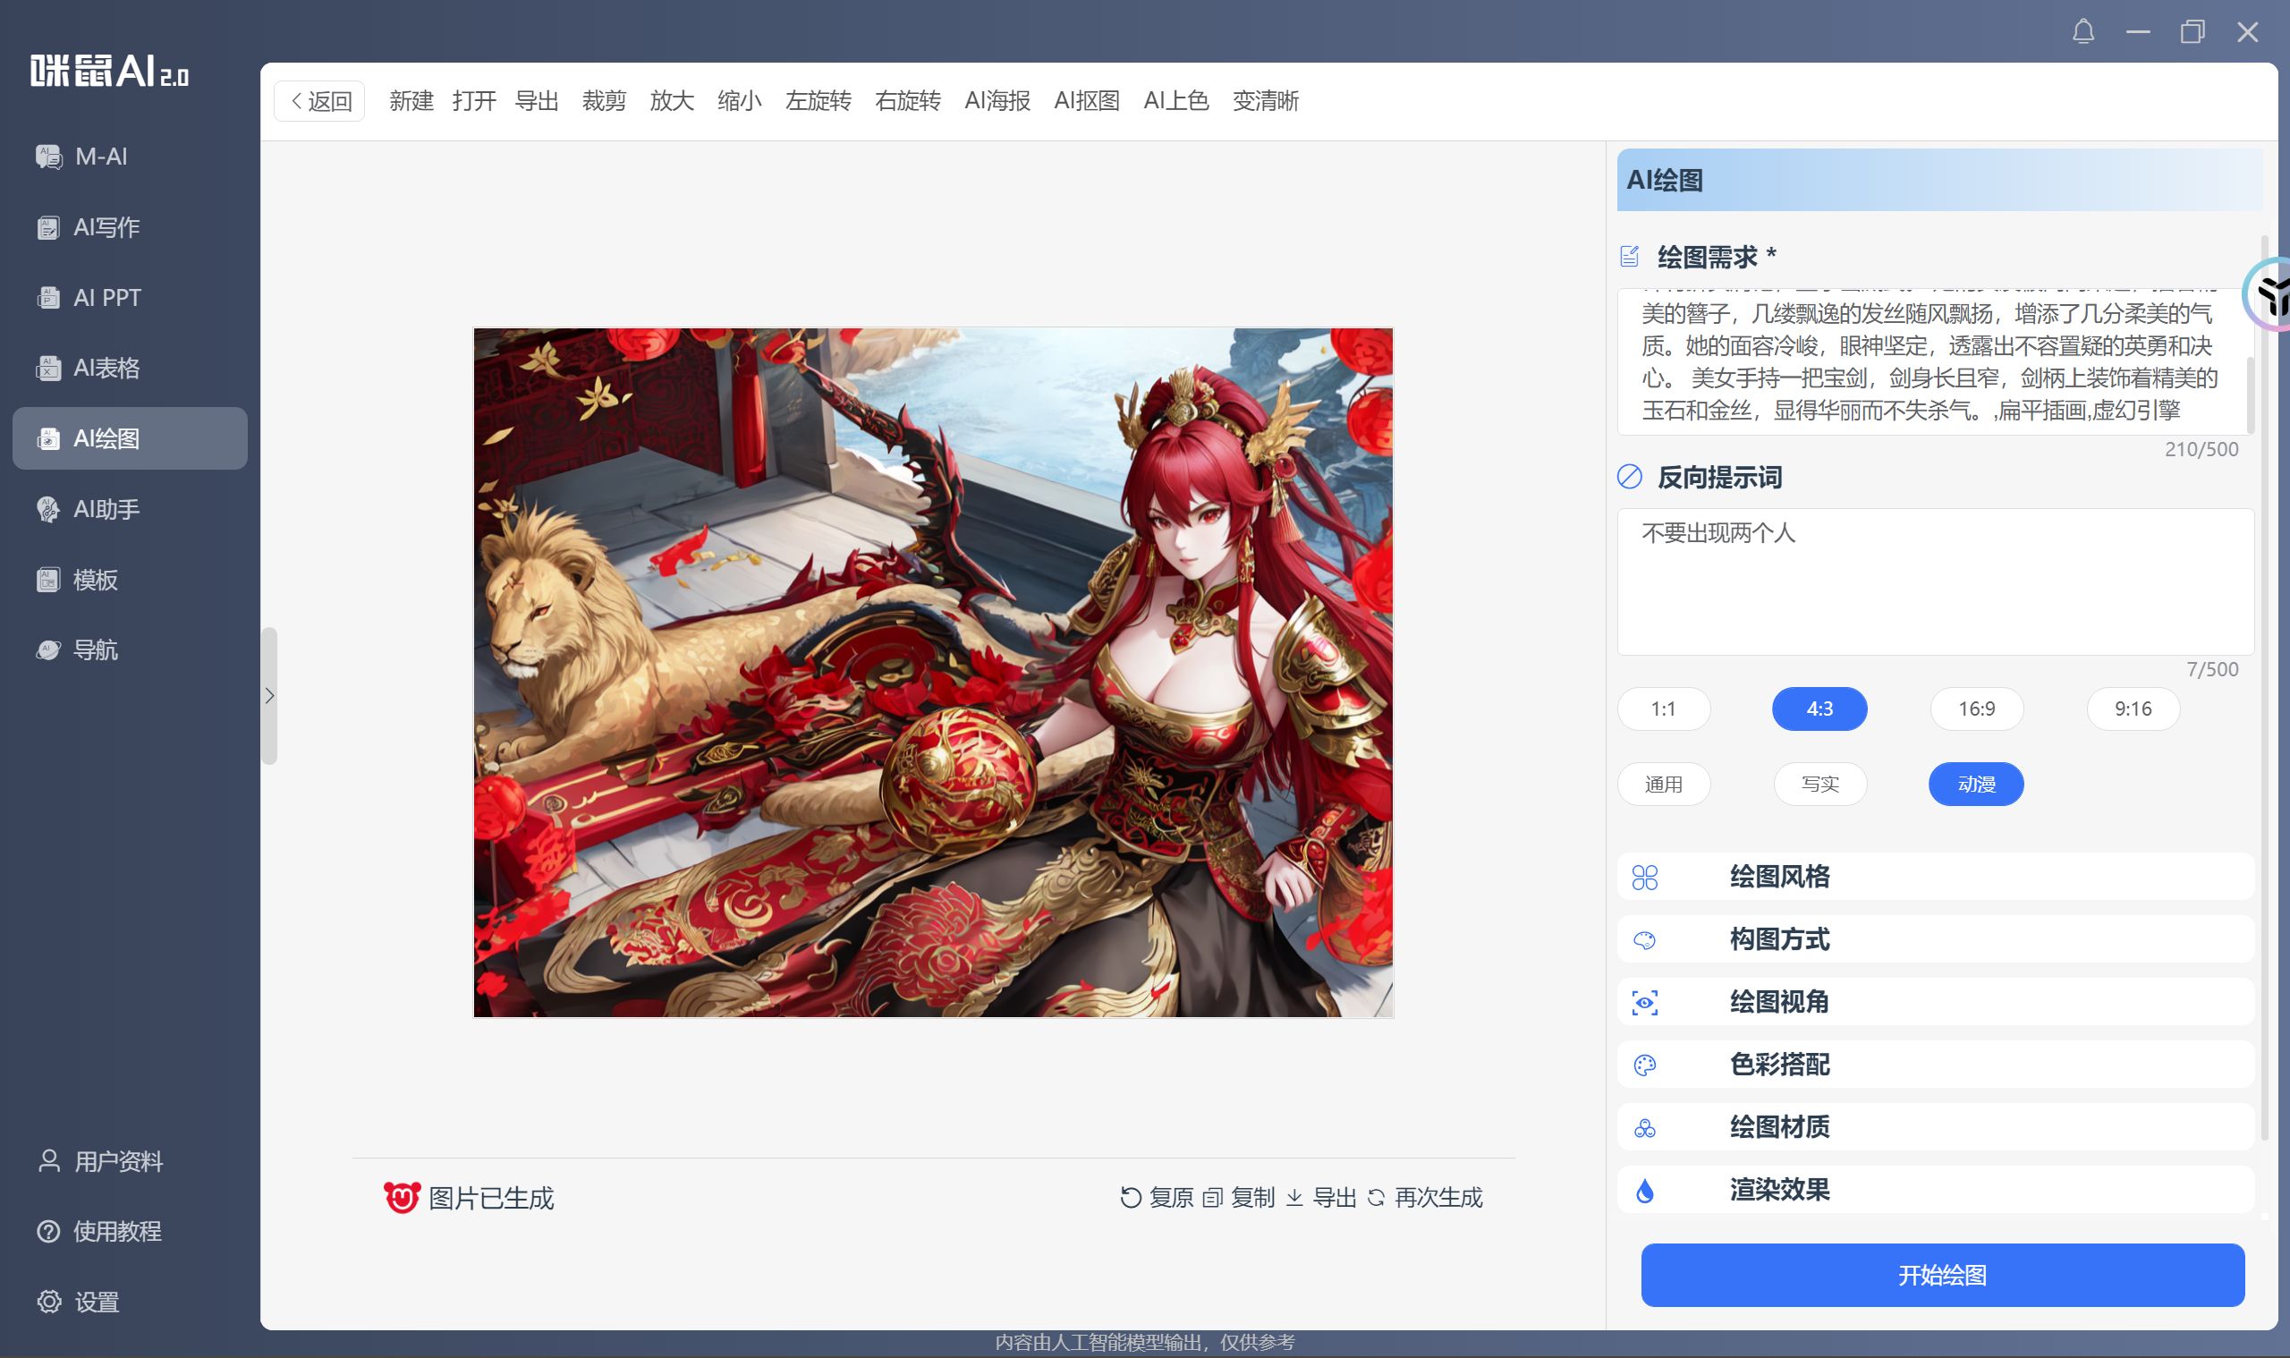
Task: Select the 16:9 aspect ratio
Action: tap(1976, 709)
